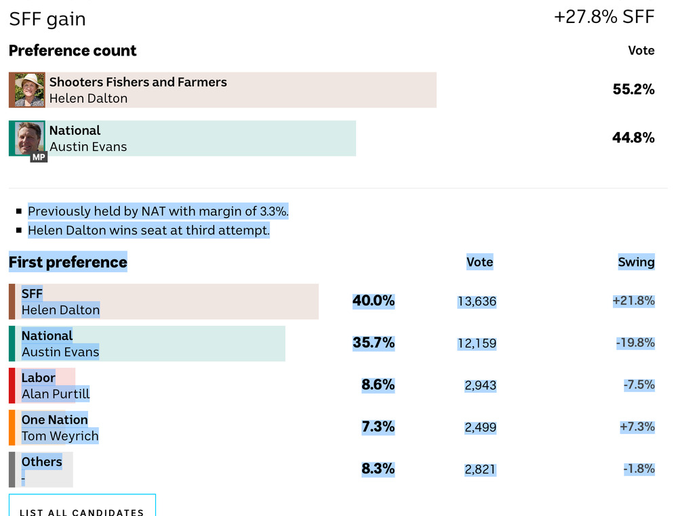Screen dimensions: 678x516
Task: Click the red Labor party color bar
Action: click(12, 385)
